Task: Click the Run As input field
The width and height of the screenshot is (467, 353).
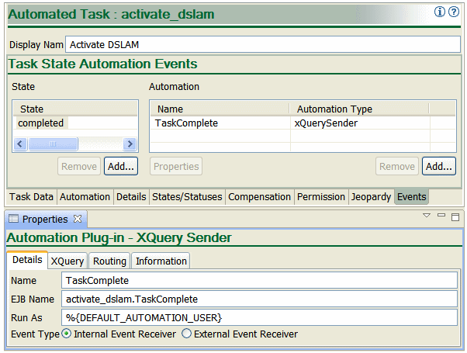Action: pyautogui.click(x=259, y=317)
